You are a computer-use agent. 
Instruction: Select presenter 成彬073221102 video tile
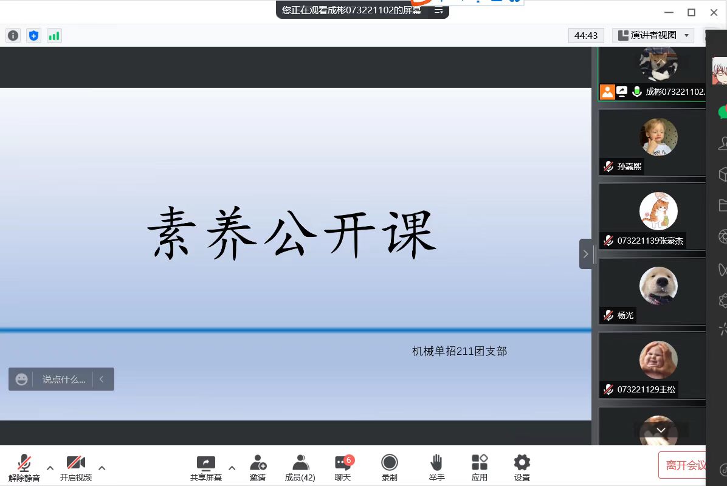pos(652,74)
